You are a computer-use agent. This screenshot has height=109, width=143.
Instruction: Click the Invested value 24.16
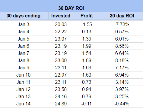61,97
